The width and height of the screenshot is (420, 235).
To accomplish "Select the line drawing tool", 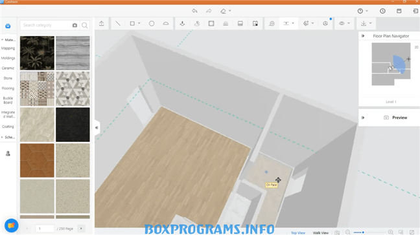I will coord(118,23).
